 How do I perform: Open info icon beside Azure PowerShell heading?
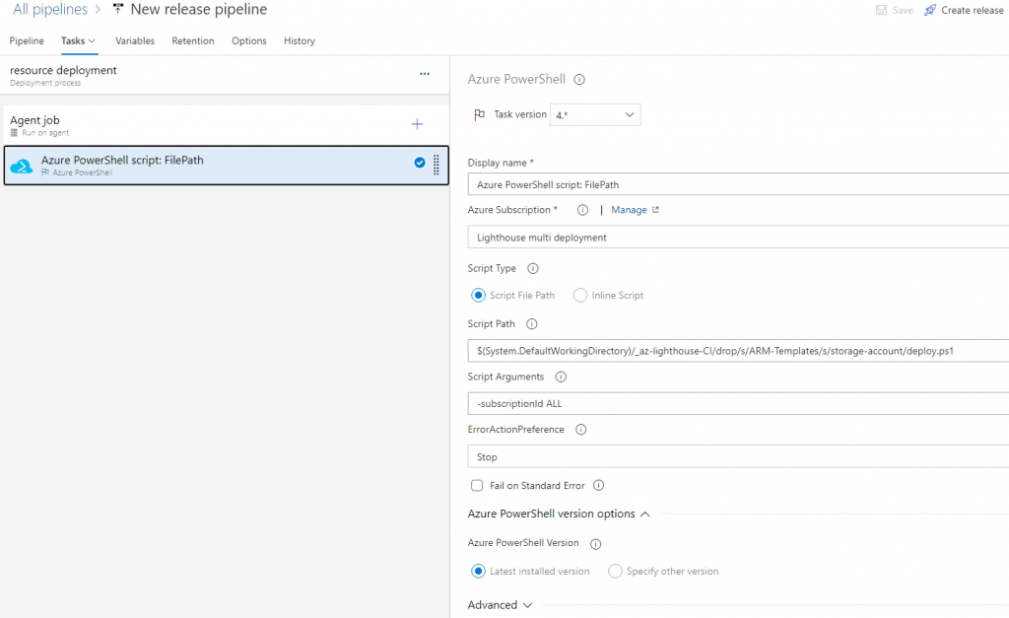[579, 79]
